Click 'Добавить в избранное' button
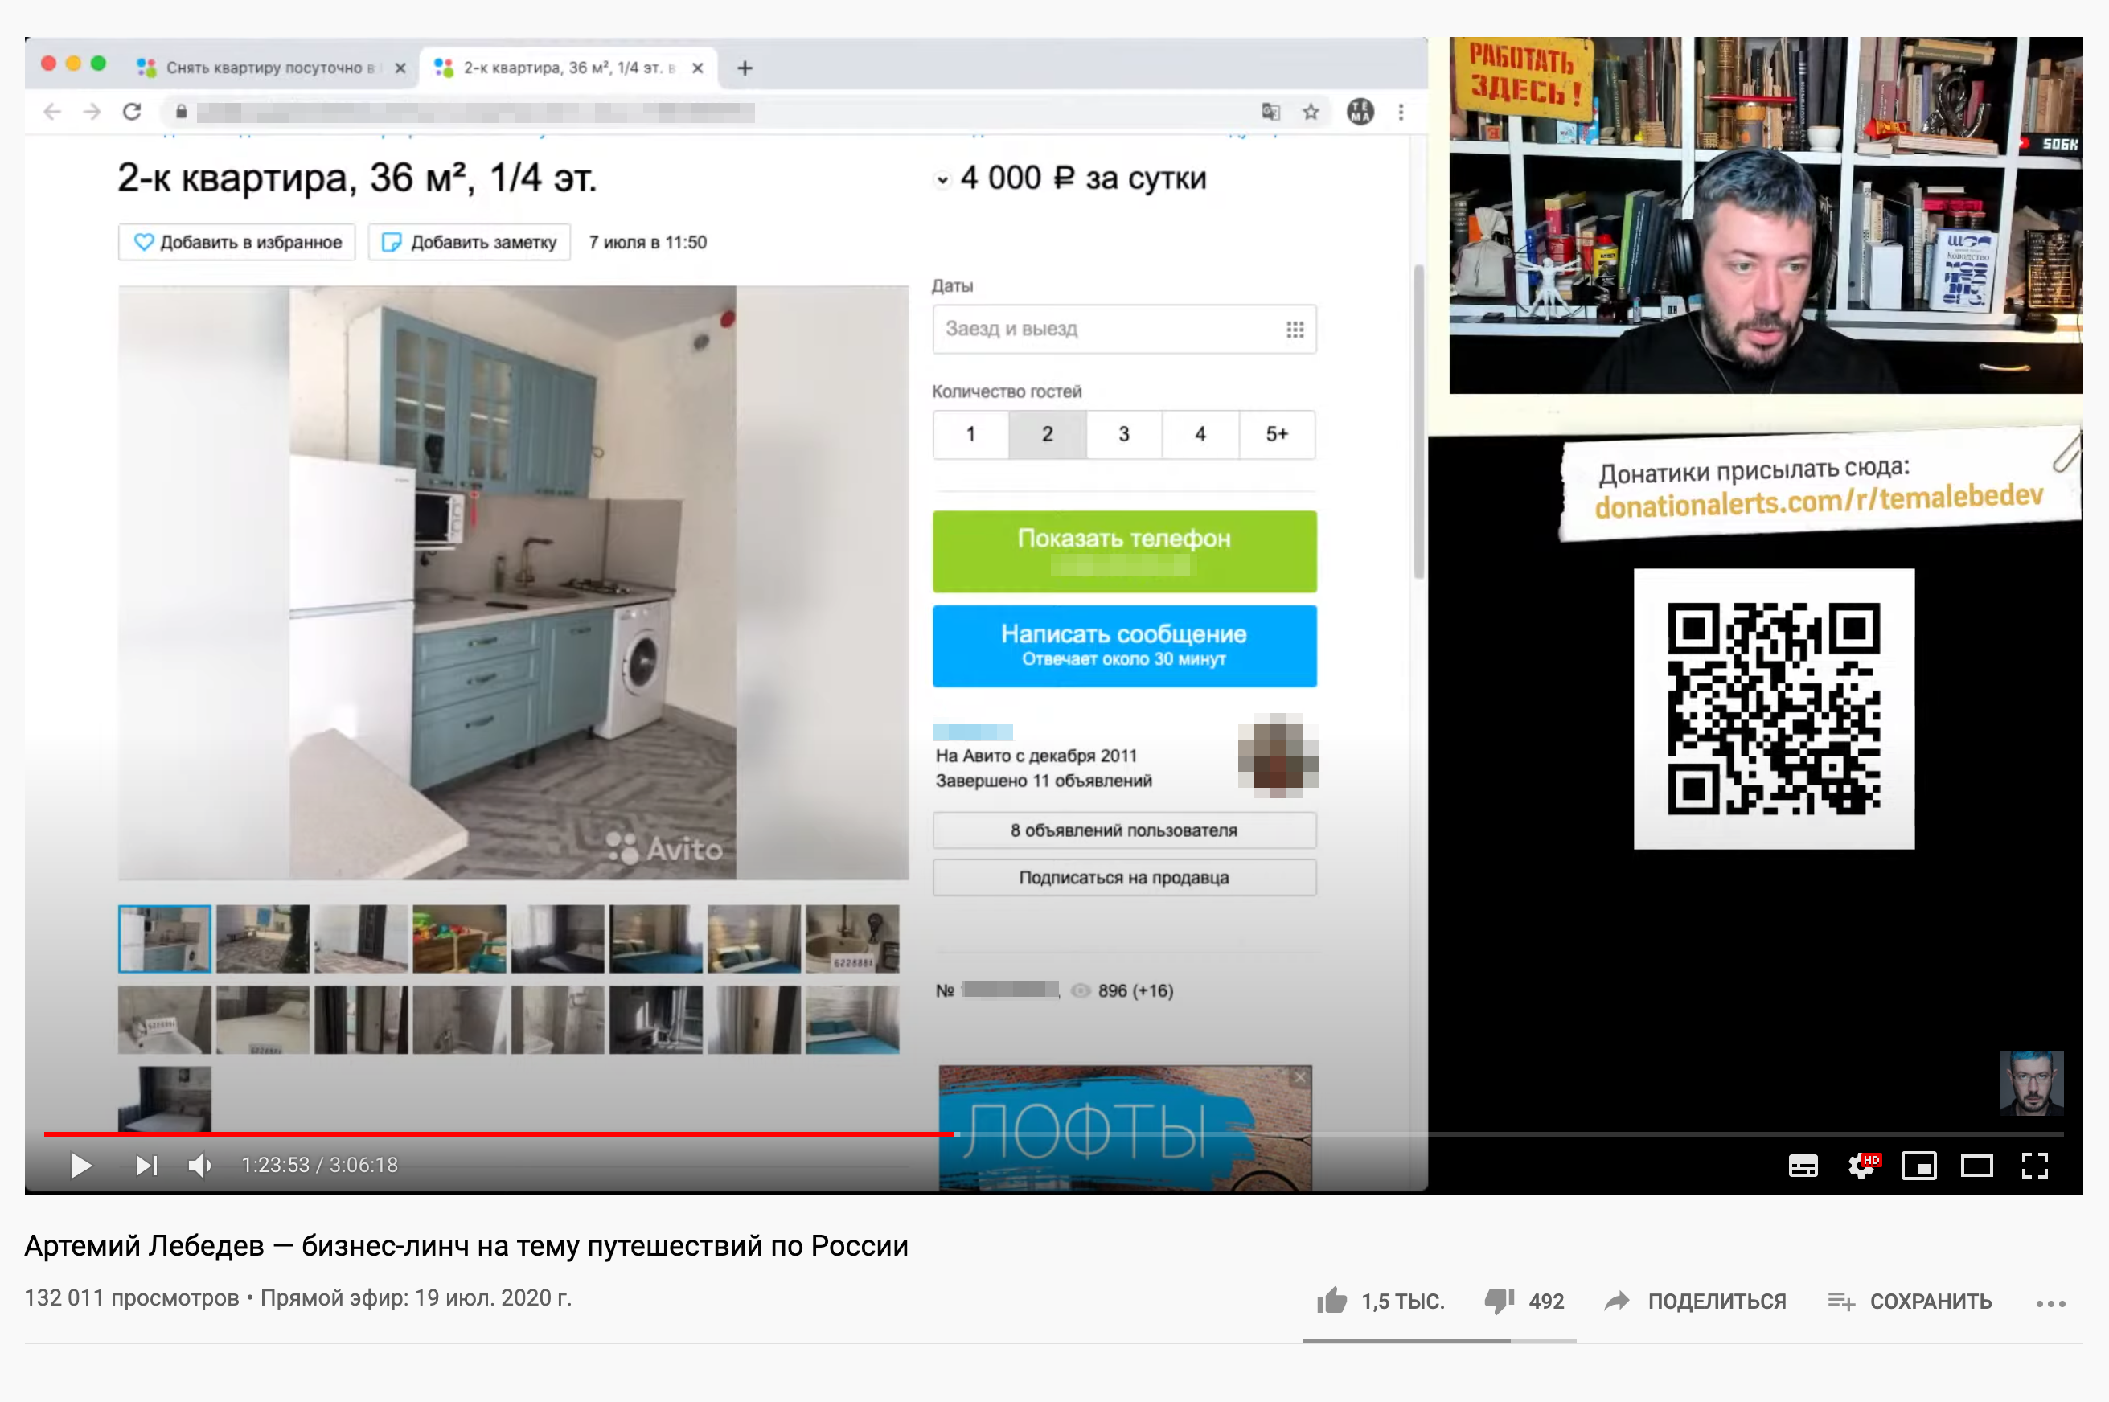 [237, 242]
